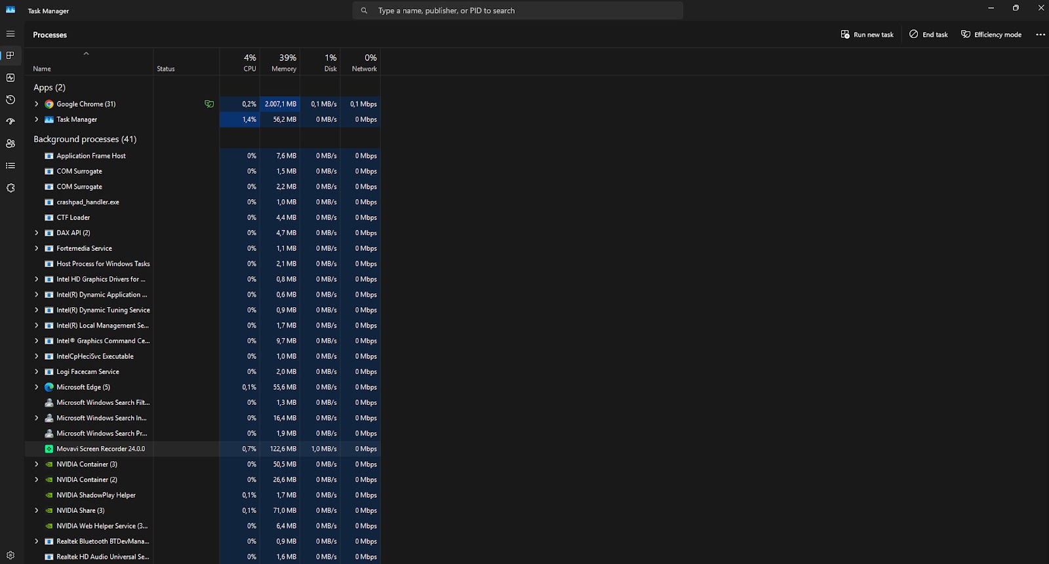Open the Details page icon in sidebar
The image size is (1049, 564).
(10, 166)
